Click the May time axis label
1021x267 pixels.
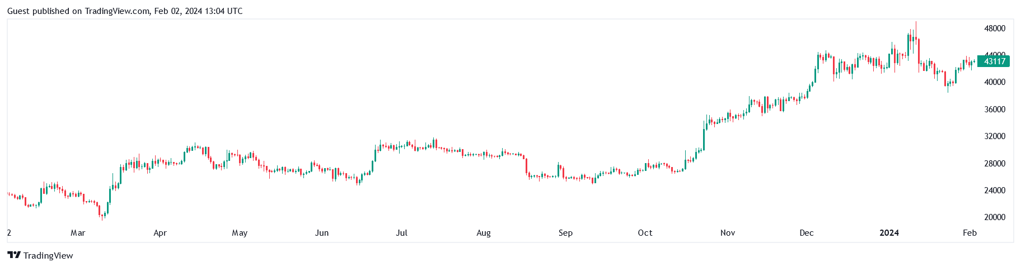[240, 233]
